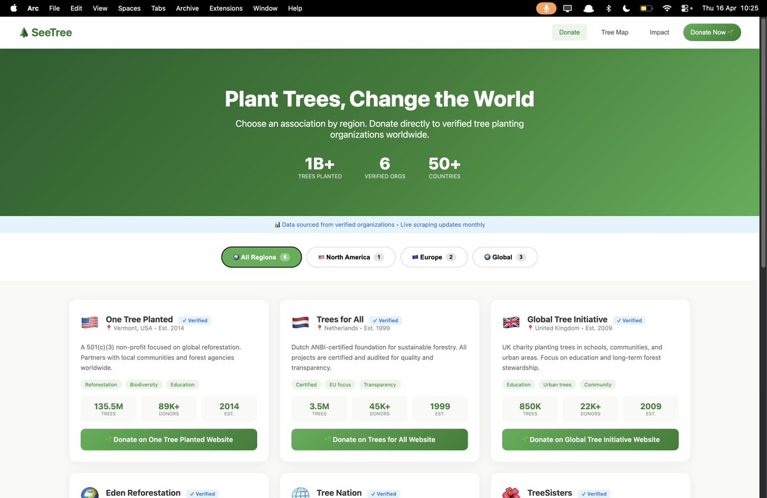
Task: Open the File menu
Action: pyautogui.click(x=54, y=8)
